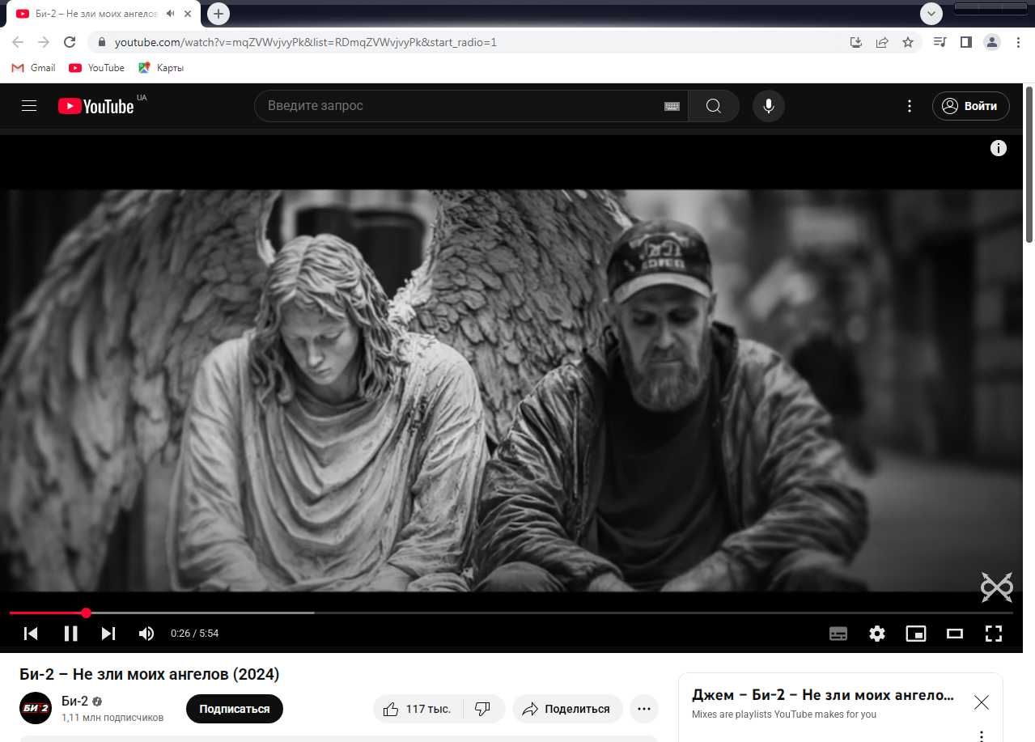
Task: Install app icon in address bar
Action: [856, 42]
